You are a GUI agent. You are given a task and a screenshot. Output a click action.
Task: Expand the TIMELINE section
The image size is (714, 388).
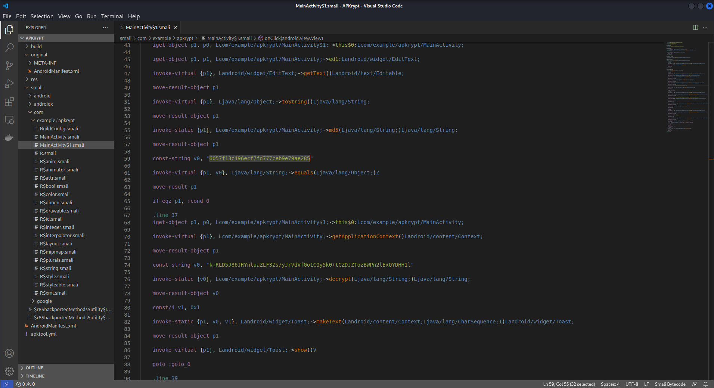[66, 376]
